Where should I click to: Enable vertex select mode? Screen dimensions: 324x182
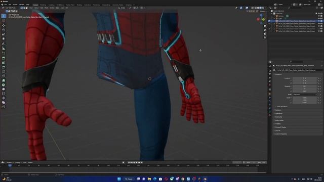point(21,8)
